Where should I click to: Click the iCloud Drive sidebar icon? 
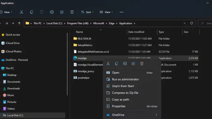pyautogui.click(x=3, y=43)
